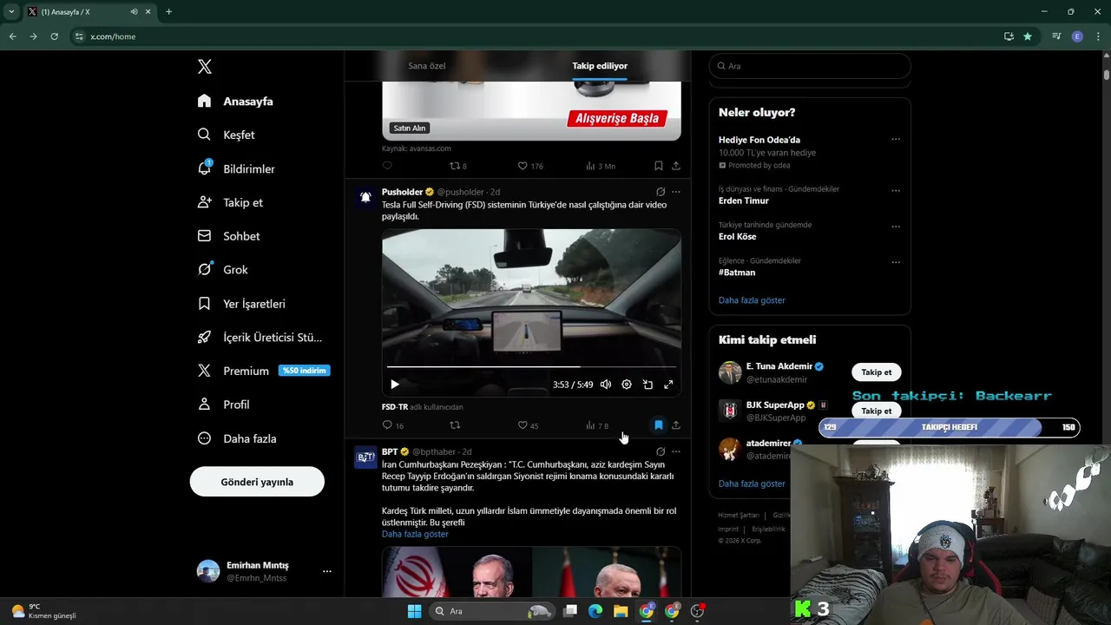Open options for Hediye Fon Odea'da trend
1111x625 pixels.
(896, 140)
